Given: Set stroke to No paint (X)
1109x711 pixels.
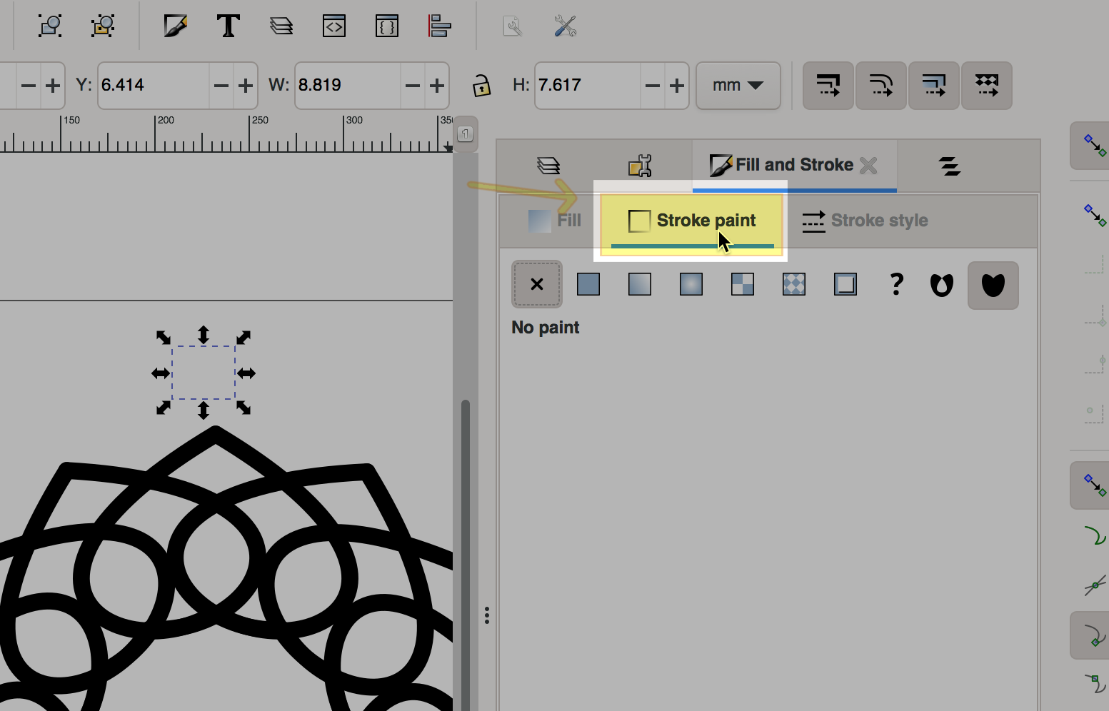Looking at the screenshot, I should 537,285.
